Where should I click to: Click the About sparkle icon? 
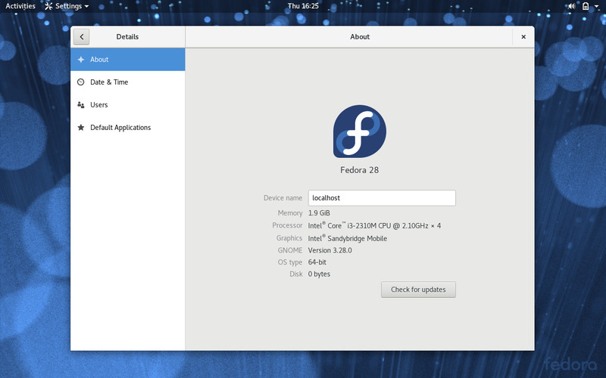[81, 60]
